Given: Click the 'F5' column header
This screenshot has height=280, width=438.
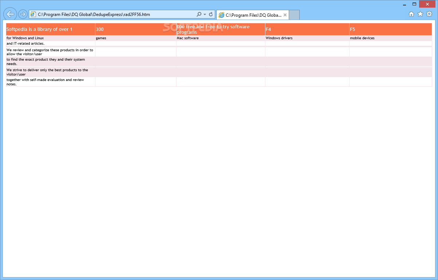Looking at the screenshot, I should [391, 29].
